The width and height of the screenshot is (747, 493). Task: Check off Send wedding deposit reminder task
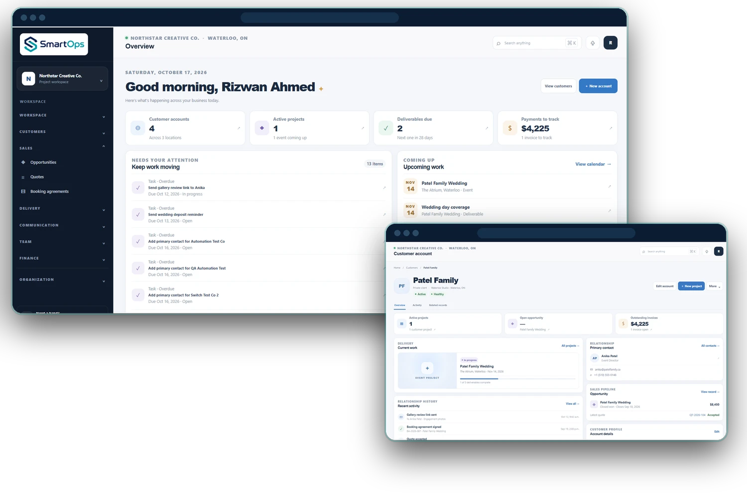click(138, 214)
